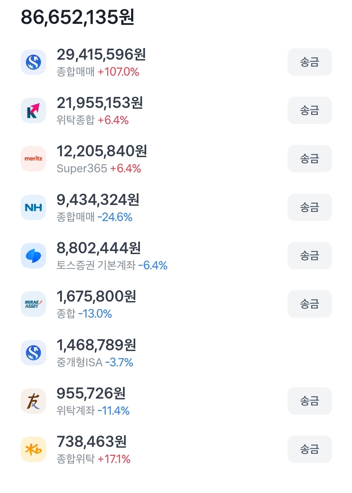
Task: Tap the Kiwoom logo for 위탁종합 account
Action: 33,110
